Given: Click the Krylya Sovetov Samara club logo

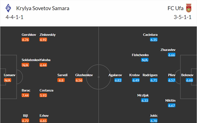Looking at the screenshot, I should pyautogui.click(x=9, y=8).
